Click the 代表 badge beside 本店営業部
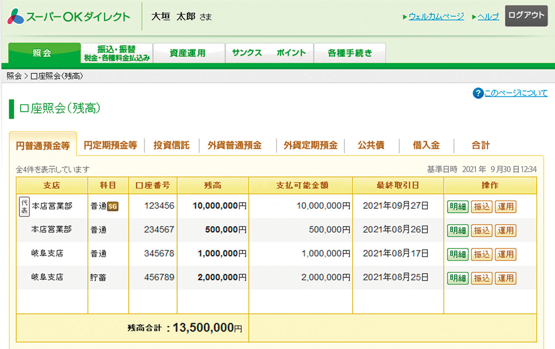 [24, 206]
